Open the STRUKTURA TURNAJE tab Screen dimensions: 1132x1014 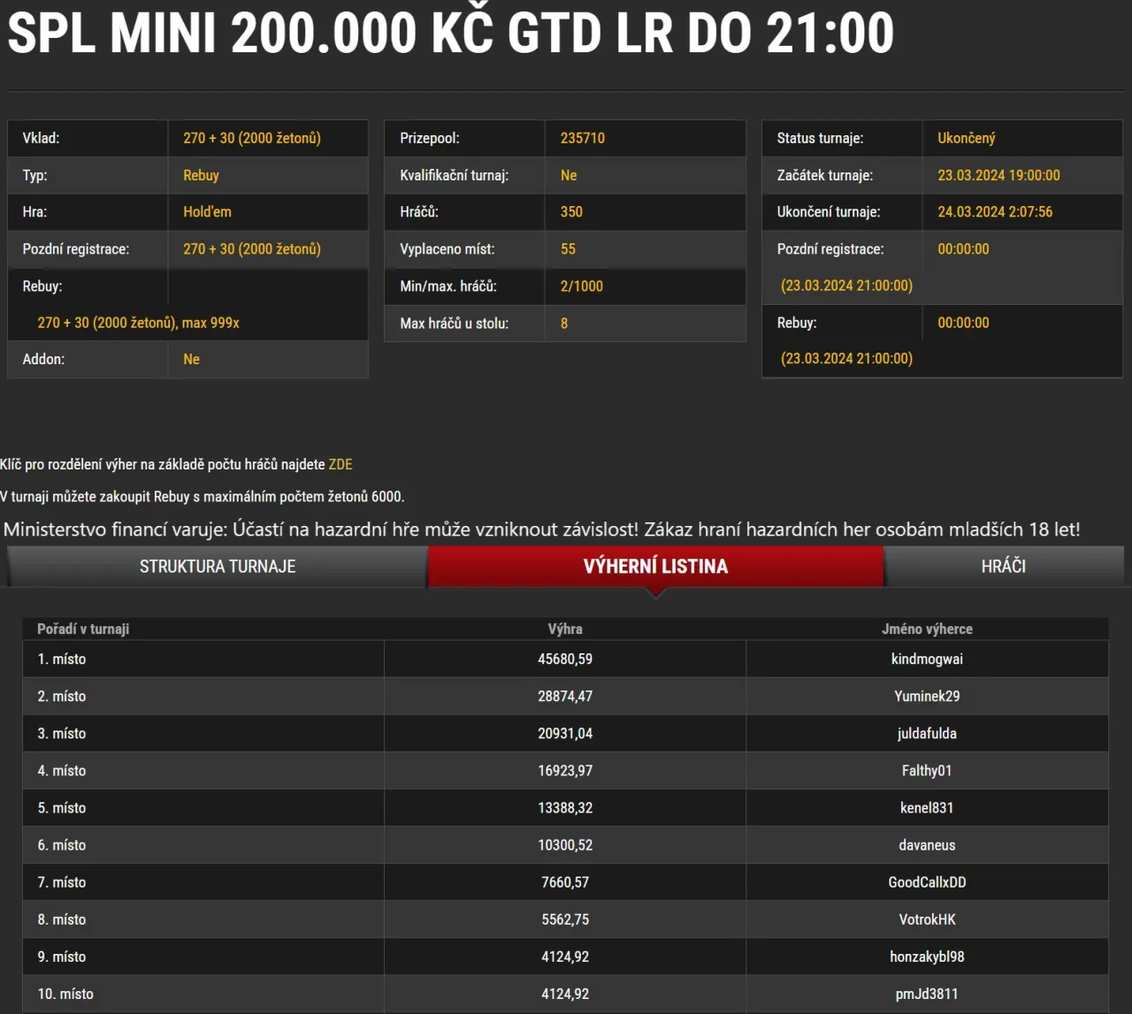pos(218,567)
